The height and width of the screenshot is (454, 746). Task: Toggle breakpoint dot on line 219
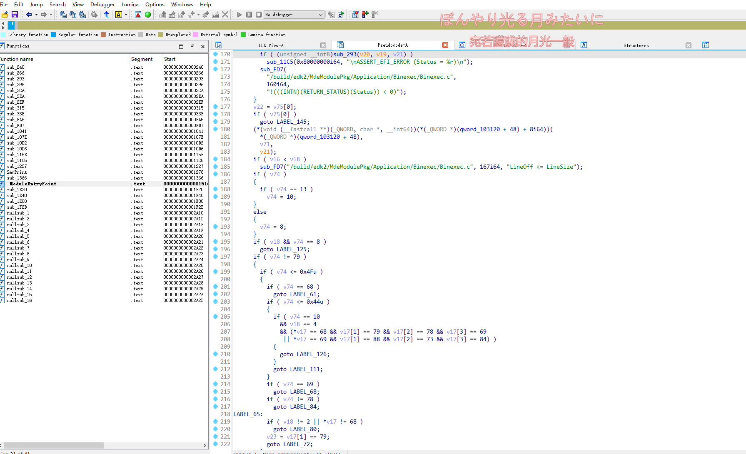[x=215, y=422]
